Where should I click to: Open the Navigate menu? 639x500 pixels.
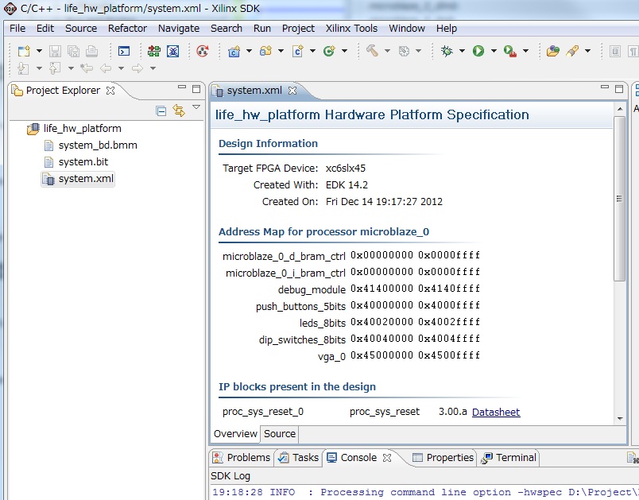(179, 28)
